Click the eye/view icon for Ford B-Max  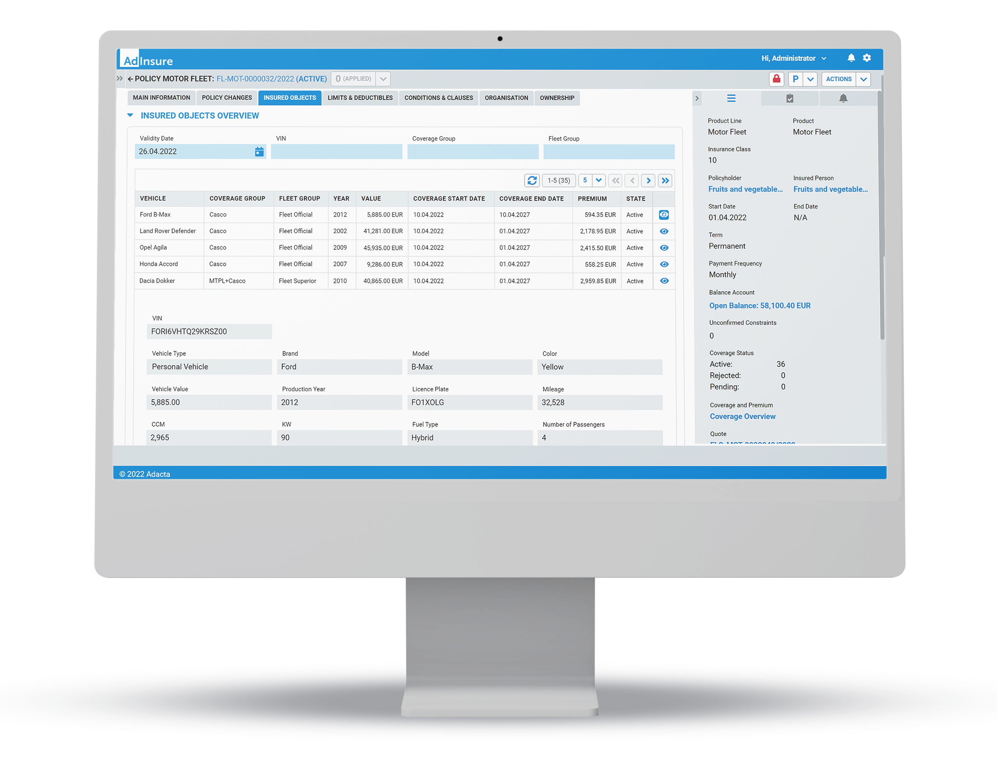[664, 214]
